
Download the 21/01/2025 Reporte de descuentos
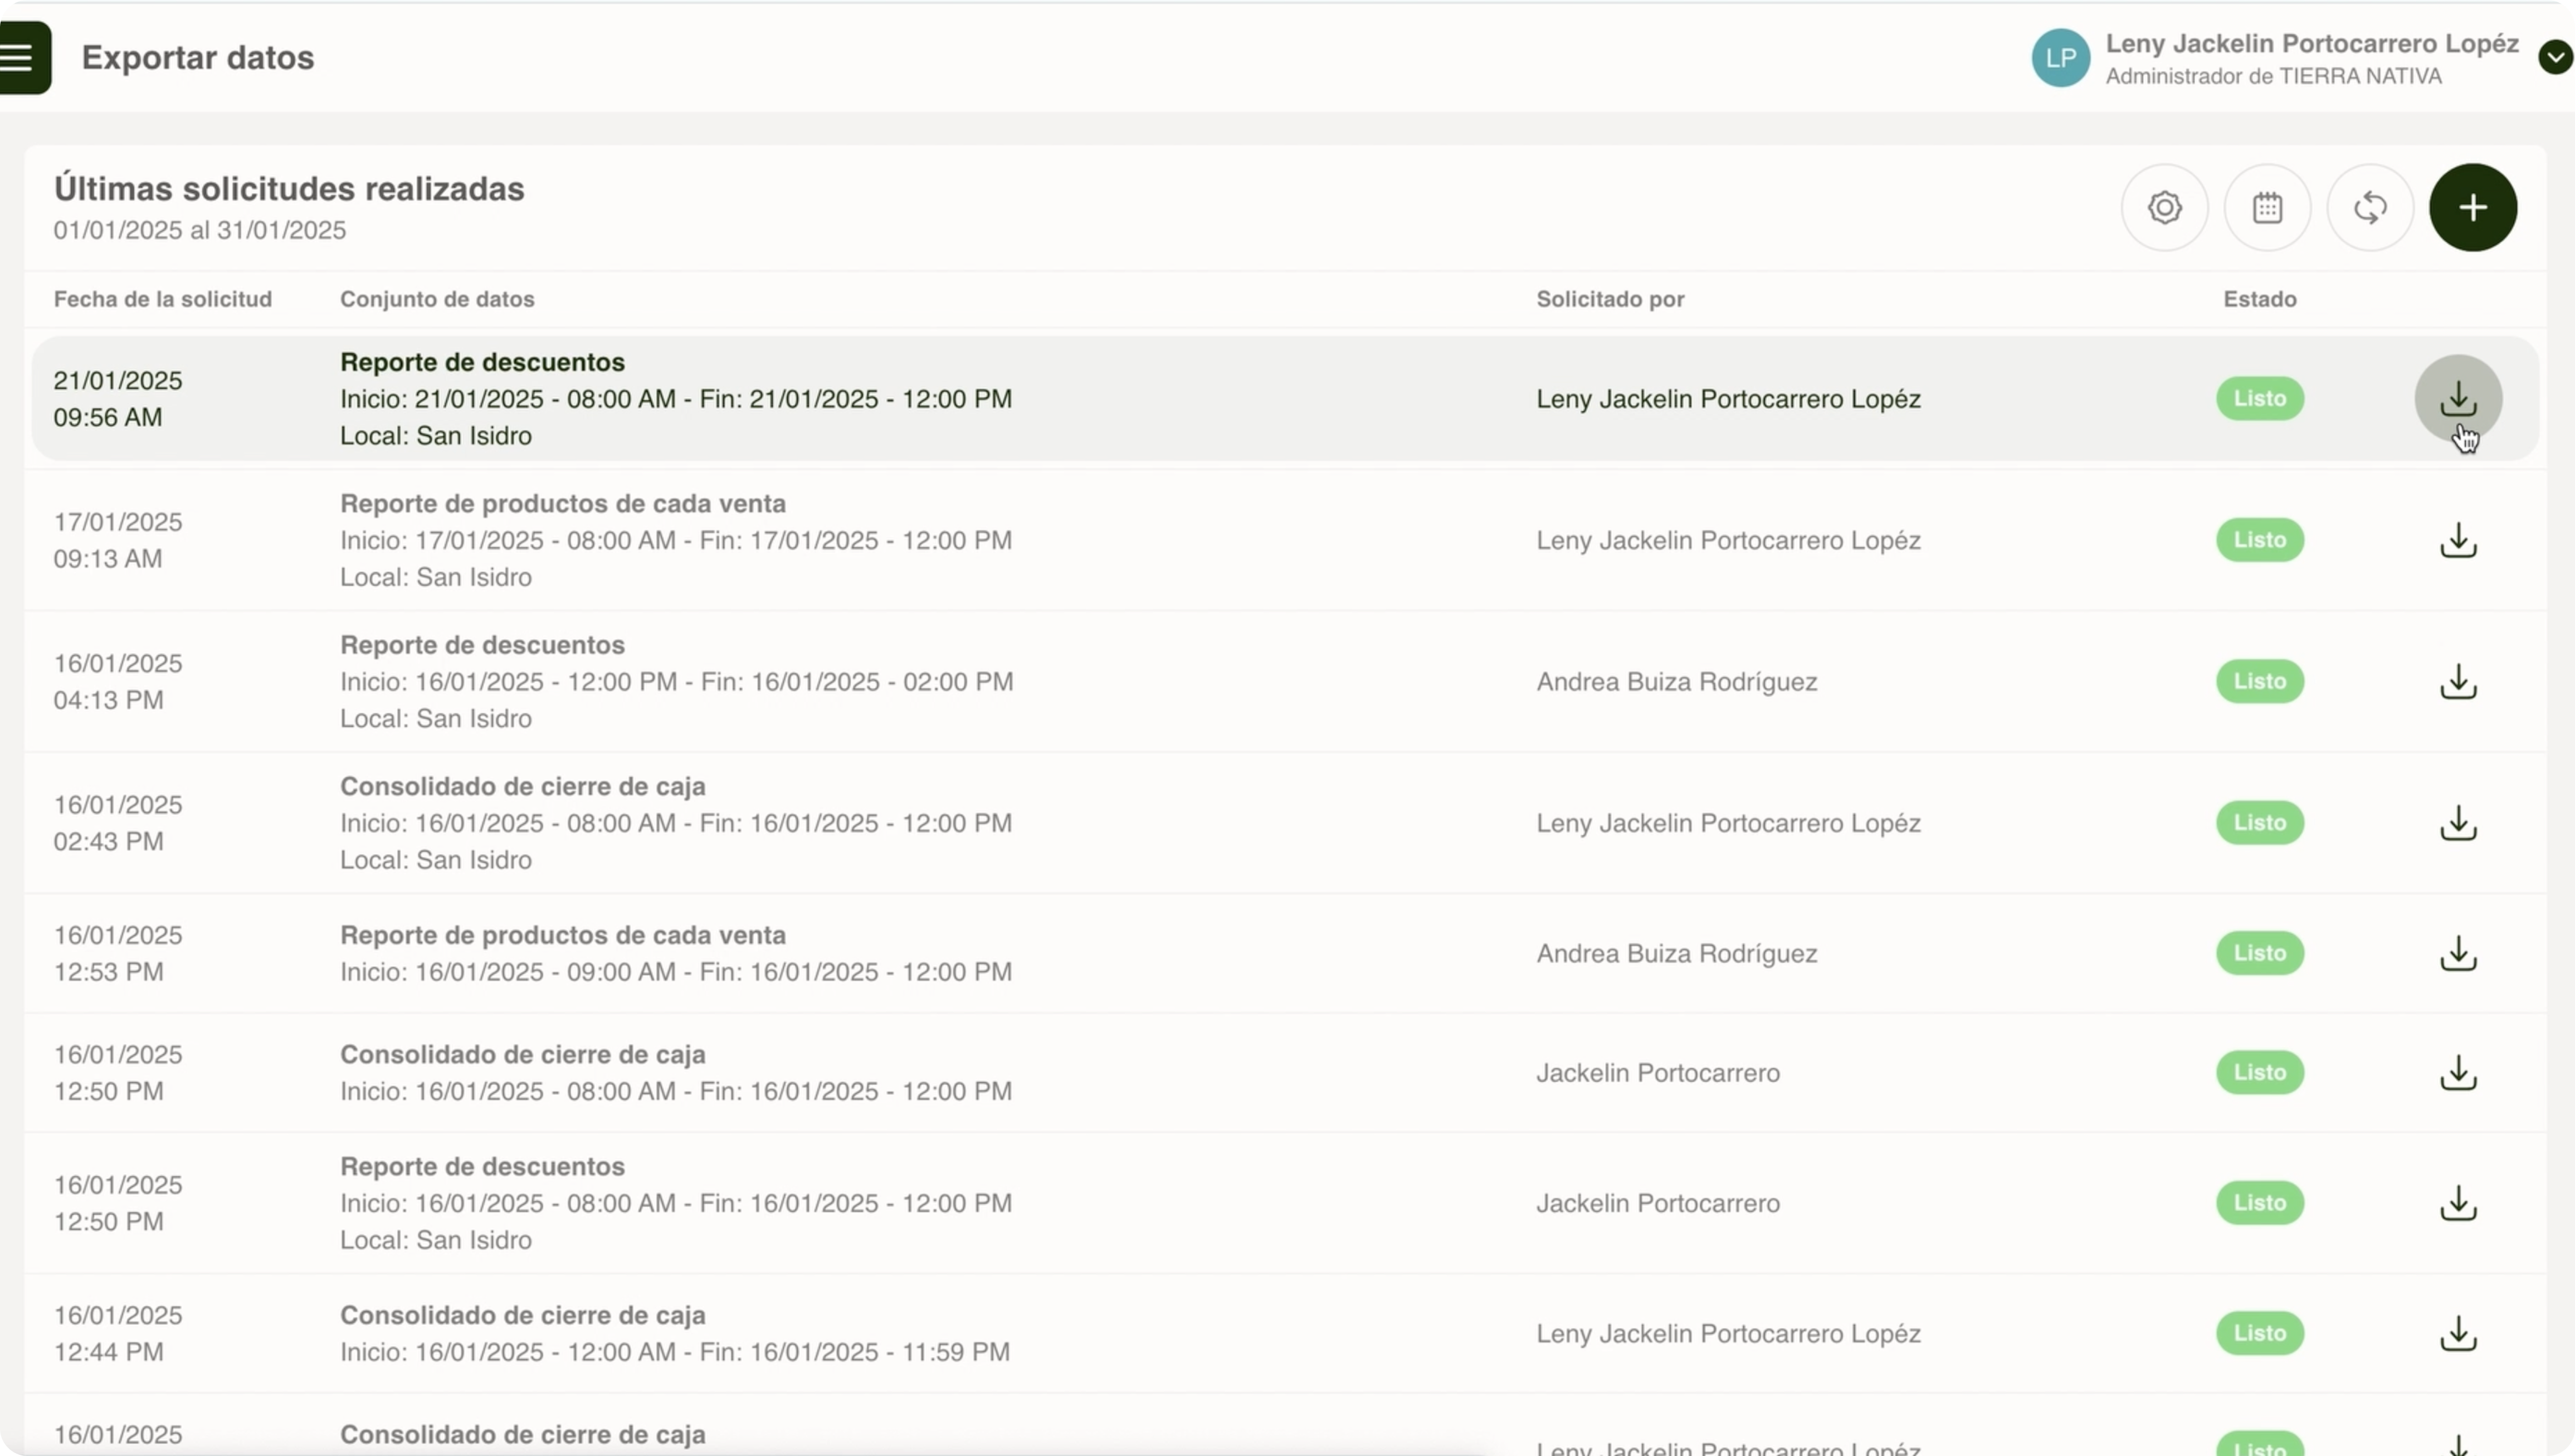(x=2458, y=399)
